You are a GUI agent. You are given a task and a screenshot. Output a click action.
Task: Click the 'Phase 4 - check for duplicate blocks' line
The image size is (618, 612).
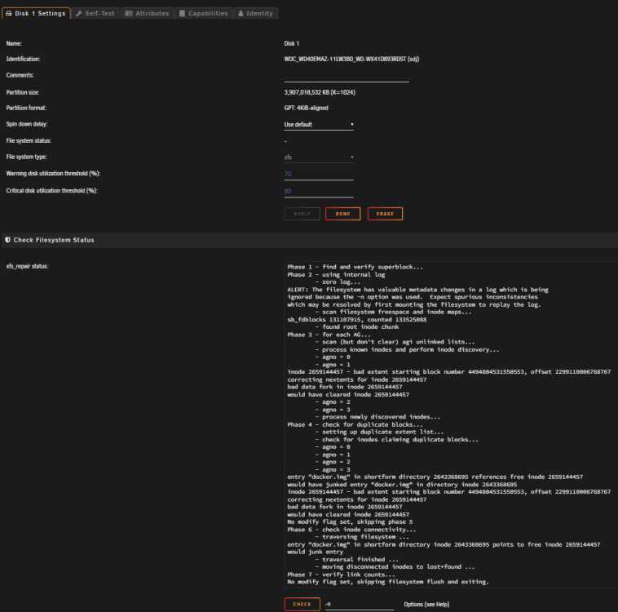[x=355, y=424]
